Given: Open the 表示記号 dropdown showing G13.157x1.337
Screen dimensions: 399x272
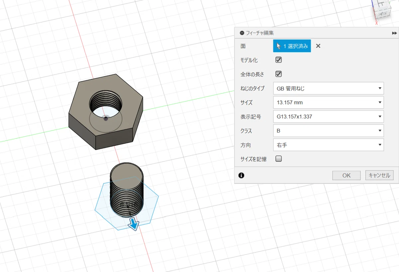Looking at the screenshot, I should coord(329,117).
